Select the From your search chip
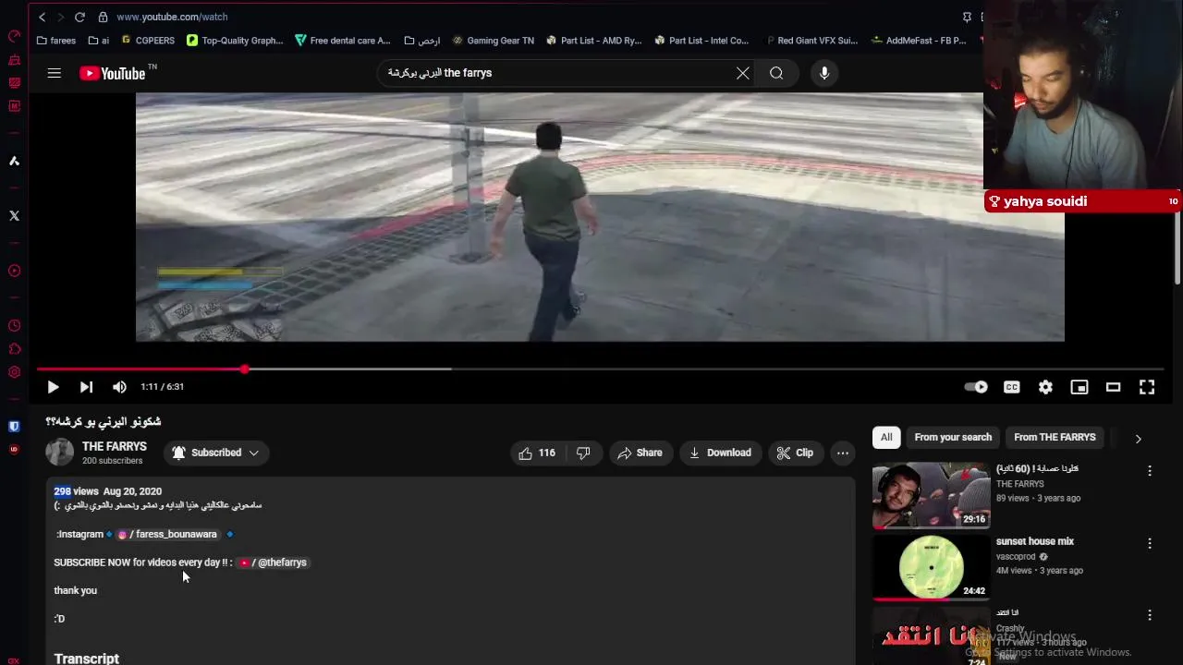Image resolution: width=1183 pixels, height=665 pixels. (x=953, y=437)
